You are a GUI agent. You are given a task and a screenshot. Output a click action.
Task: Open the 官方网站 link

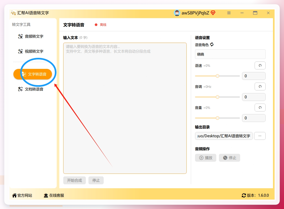click(22, 195)
